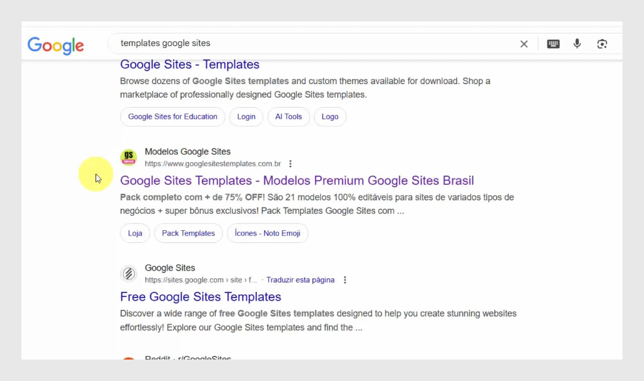Clear the search box with the X
This screenshot has width=644, height=381.
(524, 44)
